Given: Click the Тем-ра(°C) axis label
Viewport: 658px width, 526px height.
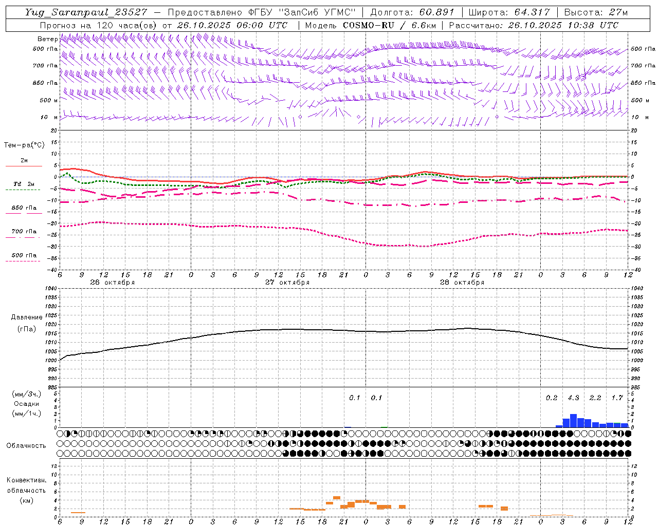Looking at the screenshot, I should (x=24, y=145).
